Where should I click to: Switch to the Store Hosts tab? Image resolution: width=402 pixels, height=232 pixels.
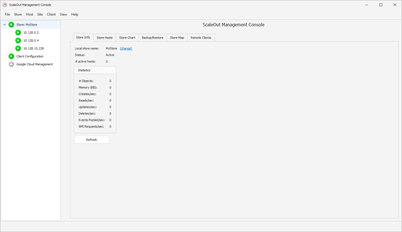coord(105,38)
